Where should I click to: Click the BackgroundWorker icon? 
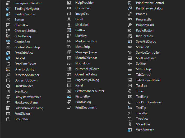click(8, 3)
